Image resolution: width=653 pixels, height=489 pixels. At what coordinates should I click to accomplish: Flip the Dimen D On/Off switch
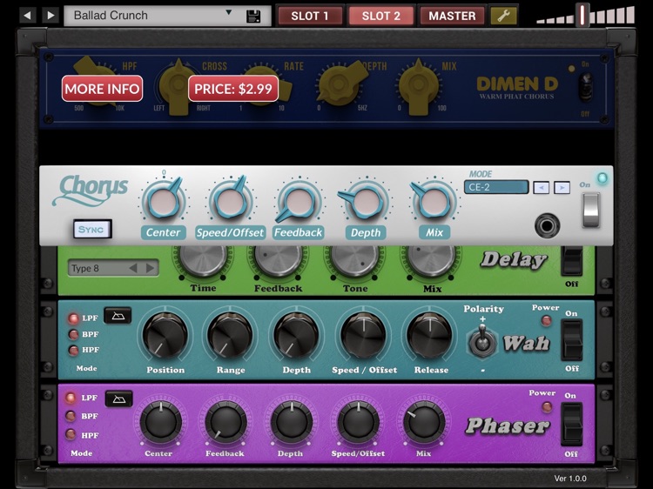(585, 87)
